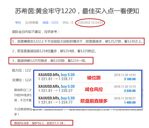Click the price 1 221.81 → 1 226.27

55,91
